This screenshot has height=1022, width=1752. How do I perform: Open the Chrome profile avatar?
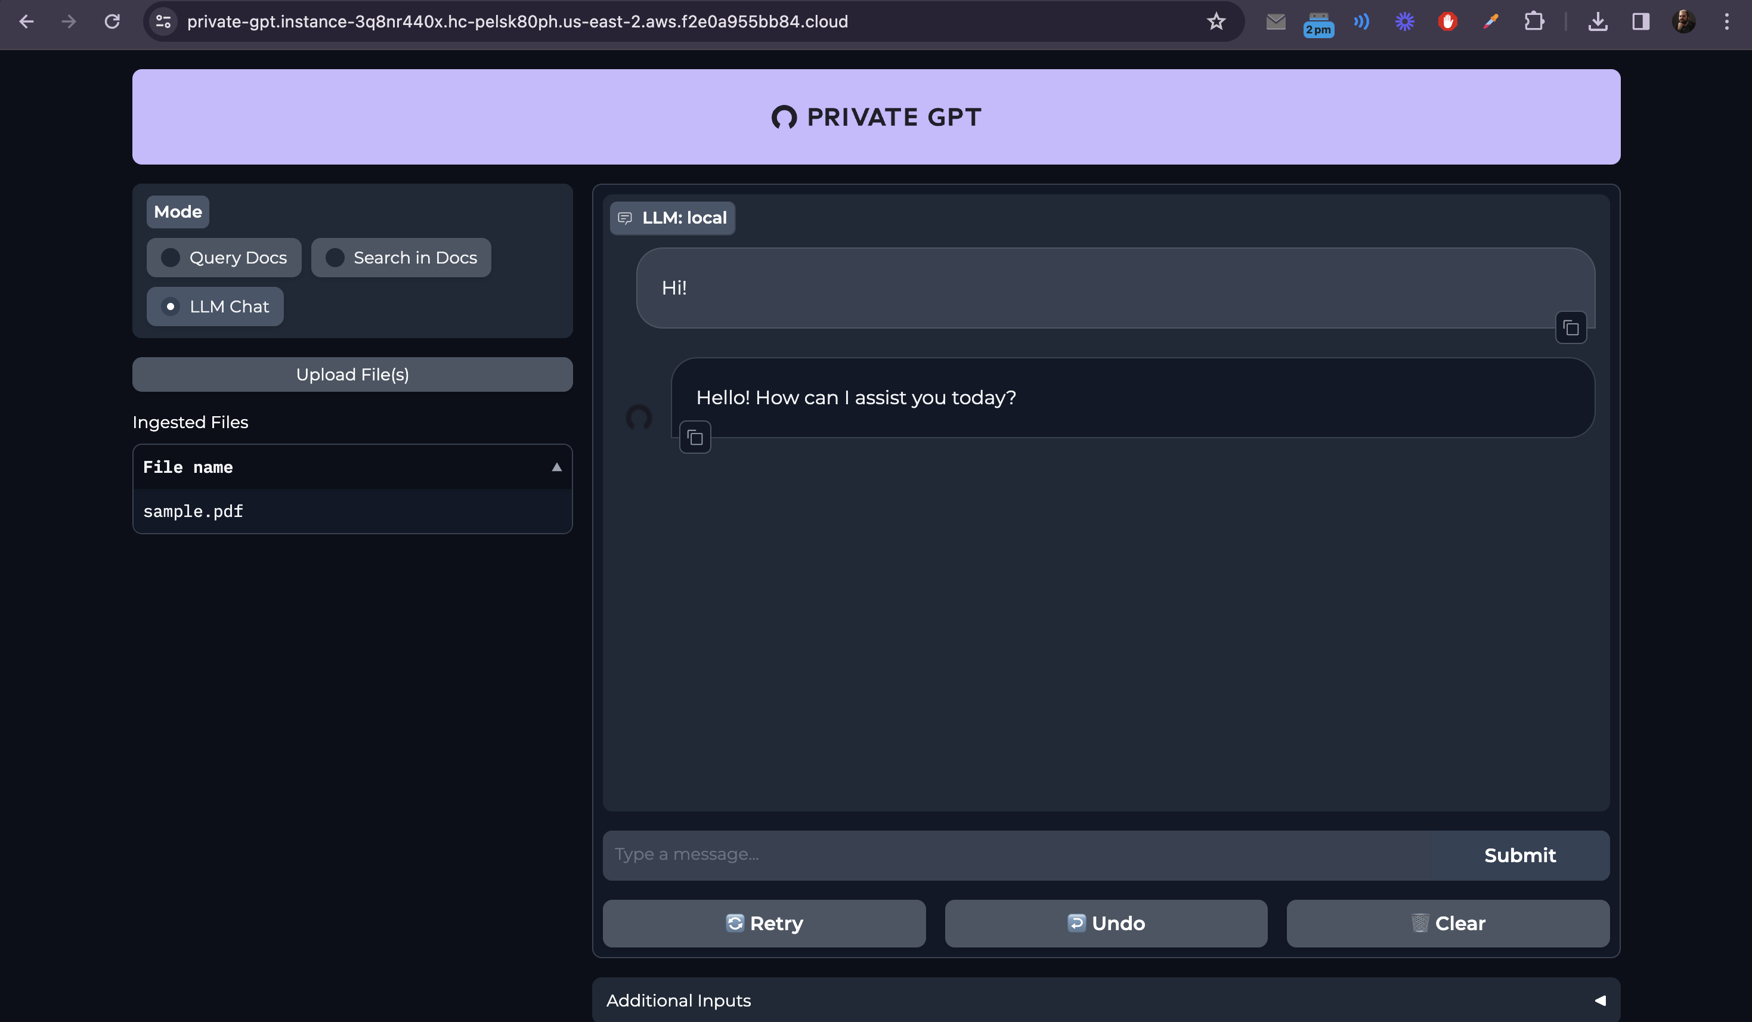click(x=1684, y=21)
